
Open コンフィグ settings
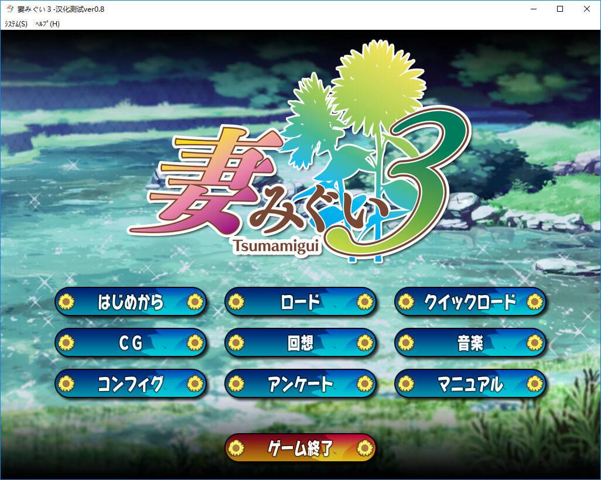tap(131, 384)
